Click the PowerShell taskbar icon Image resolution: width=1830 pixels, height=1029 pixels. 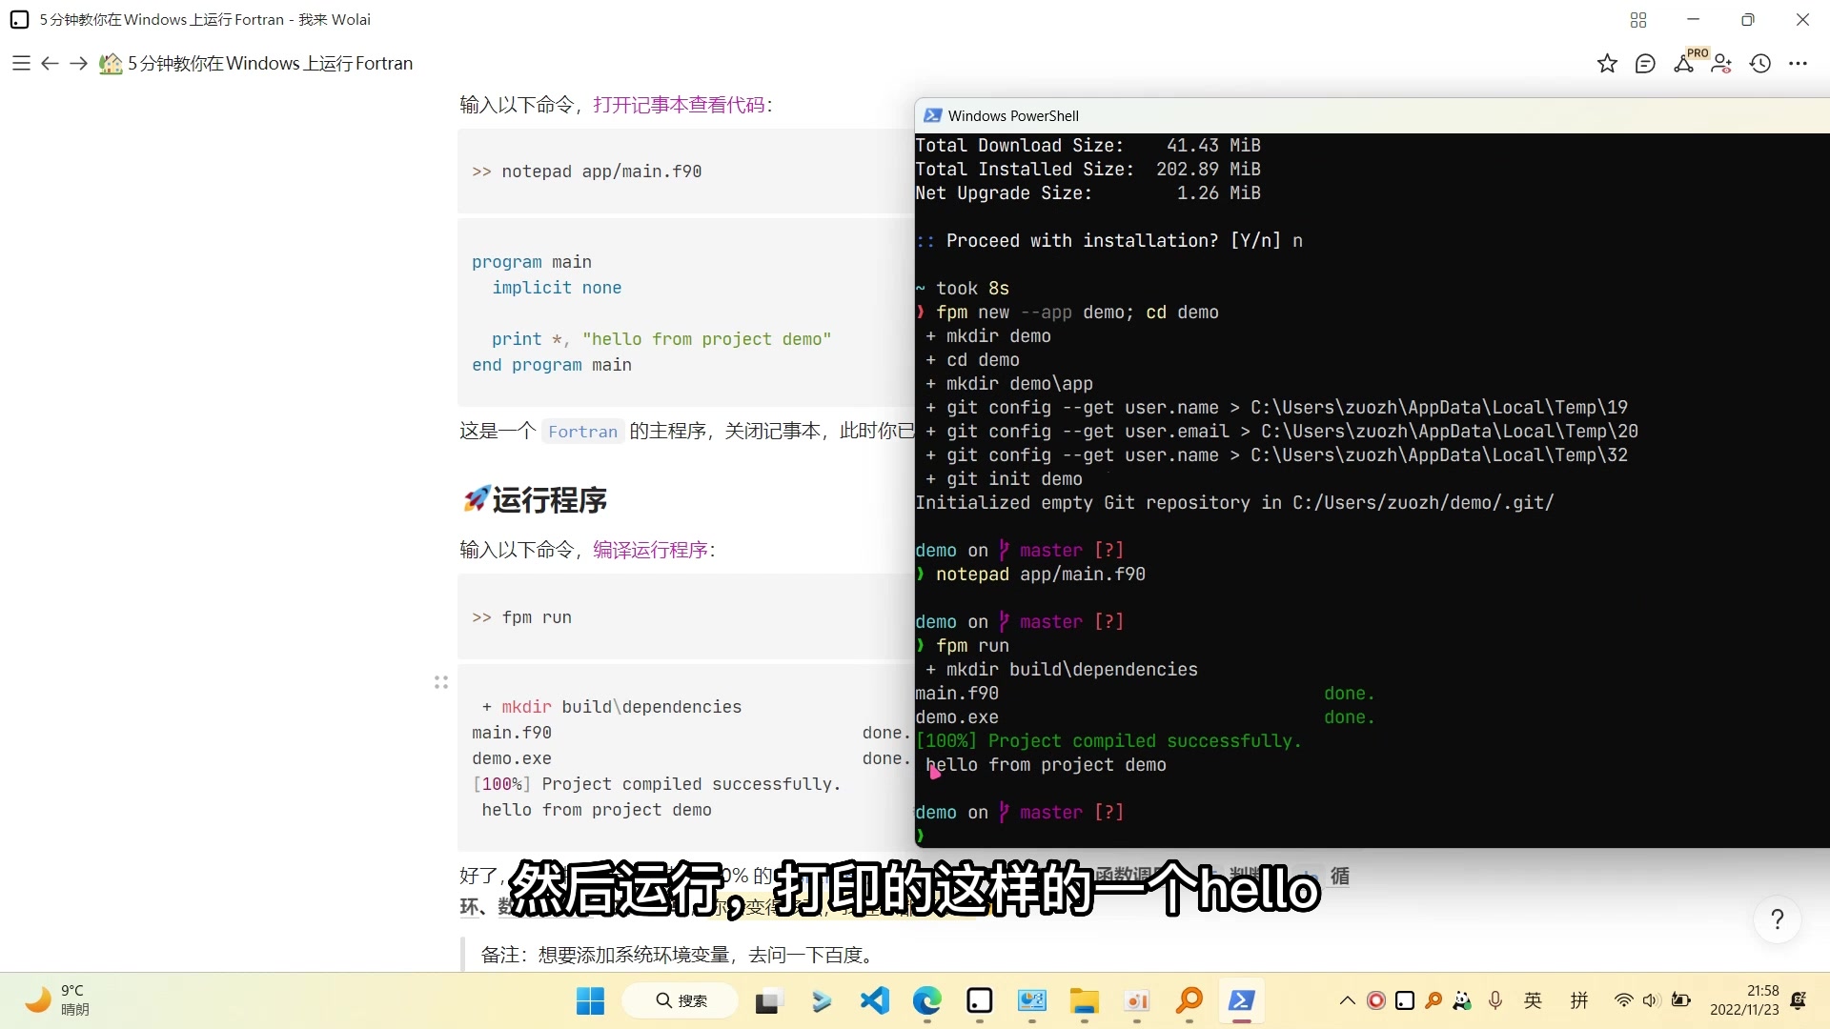(x=1241, y=1000)
